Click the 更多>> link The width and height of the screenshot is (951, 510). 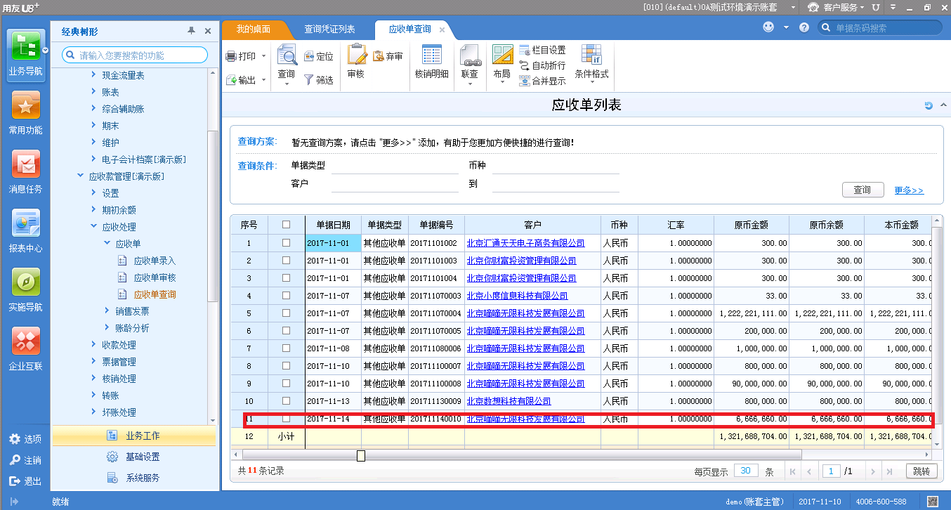(x=909, y=190)
